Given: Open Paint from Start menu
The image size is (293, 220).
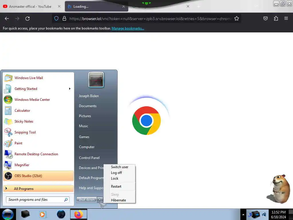Looking at the screenshot, I should (38, 143).
